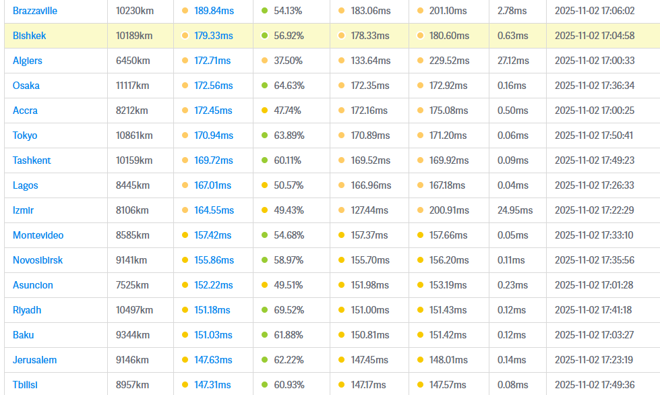Viewport: 660px width, 395px height.
Task: Select the 183.06ms minimum latency cell
Action: point(371,11)
